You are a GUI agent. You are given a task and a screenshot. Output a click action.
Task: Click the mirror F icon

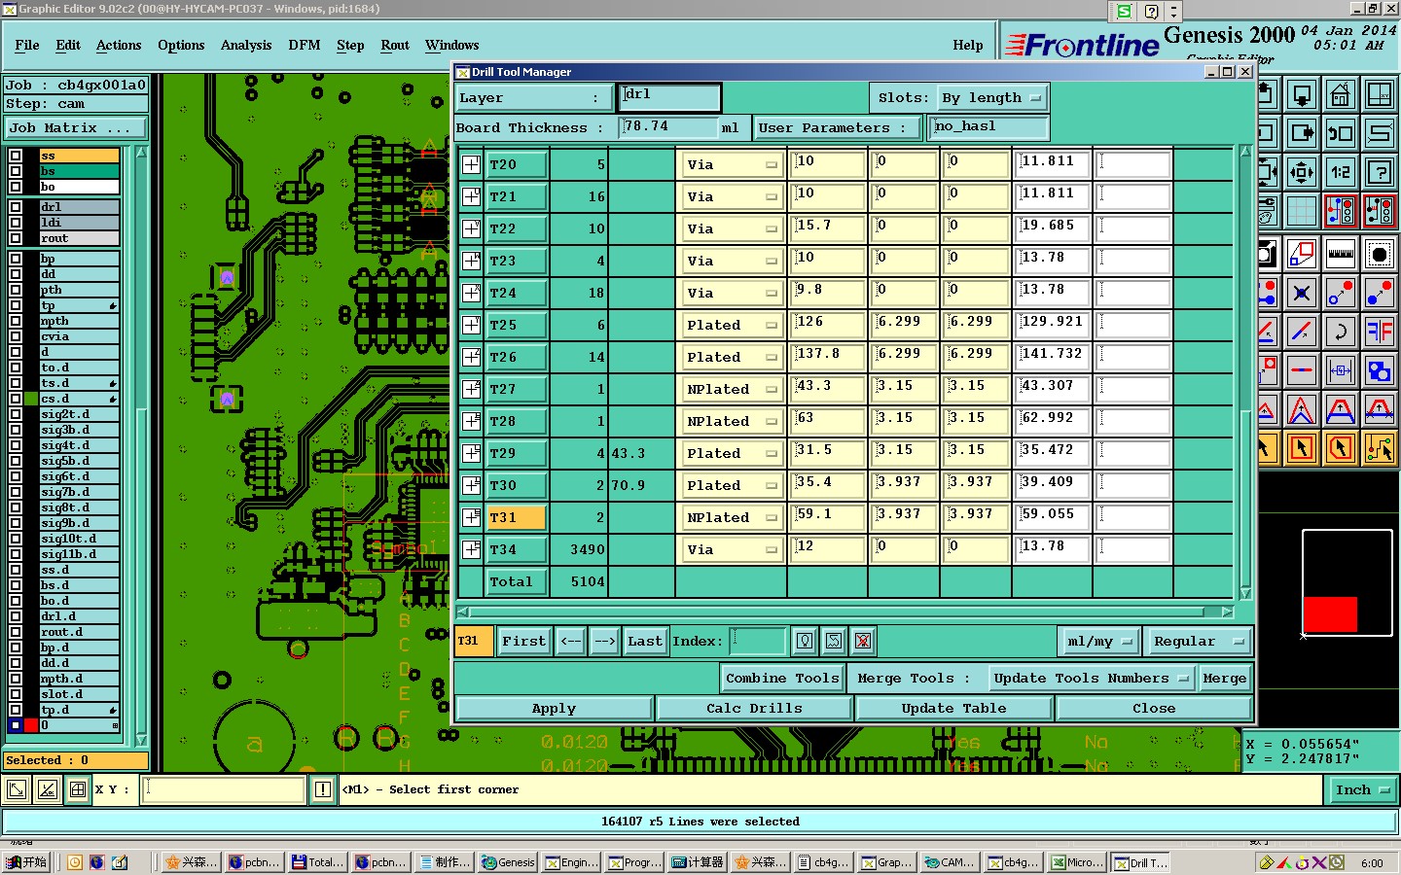coord(1380,332)
